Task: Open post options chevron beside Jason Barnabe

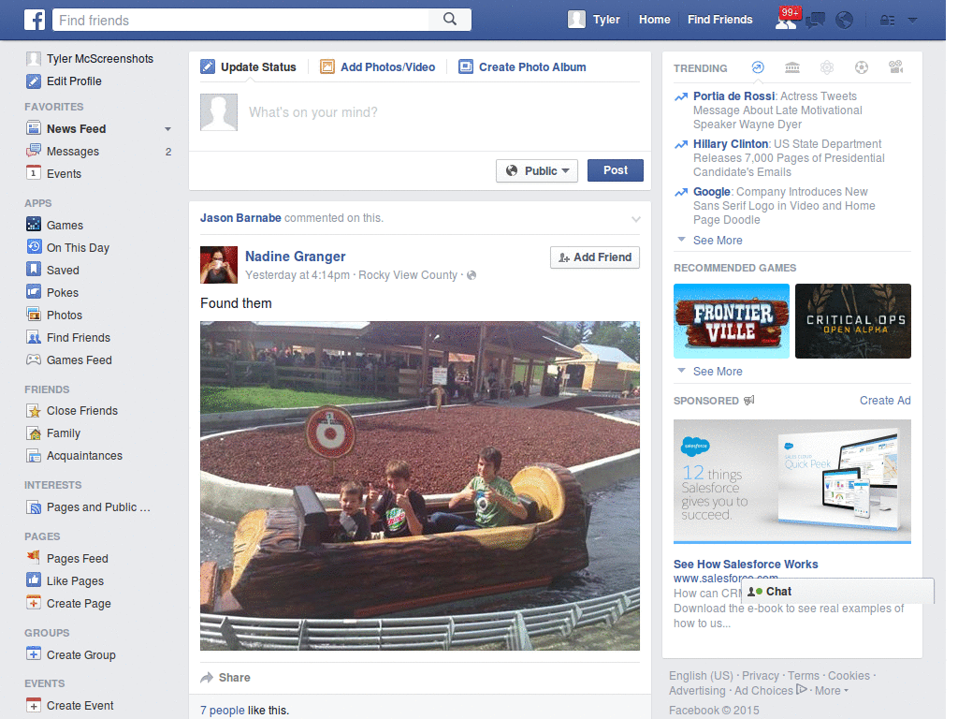Action: coord(636,219)
